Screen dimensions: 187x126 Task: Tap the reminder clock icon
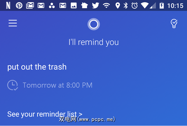point(13,85)
